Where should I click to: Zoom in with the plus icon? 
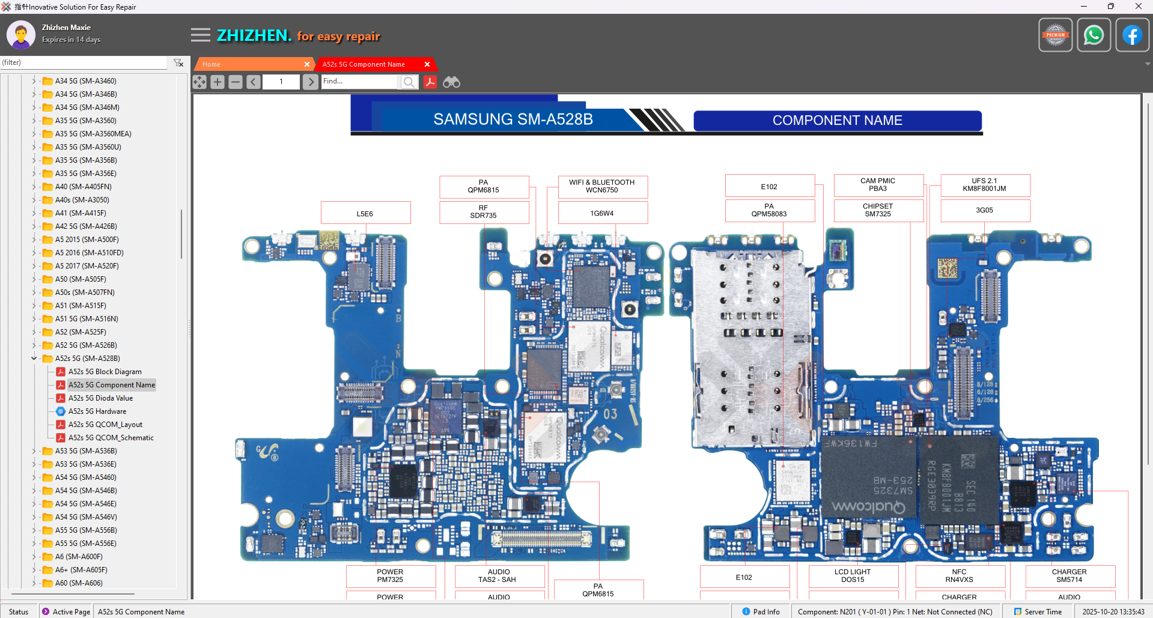[x=218, y=82]
